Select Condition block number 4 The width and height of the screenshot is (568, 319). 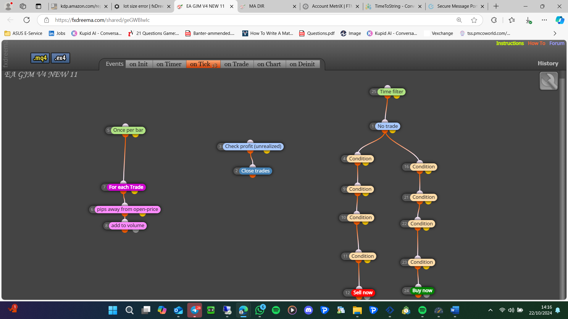(360, 159)
